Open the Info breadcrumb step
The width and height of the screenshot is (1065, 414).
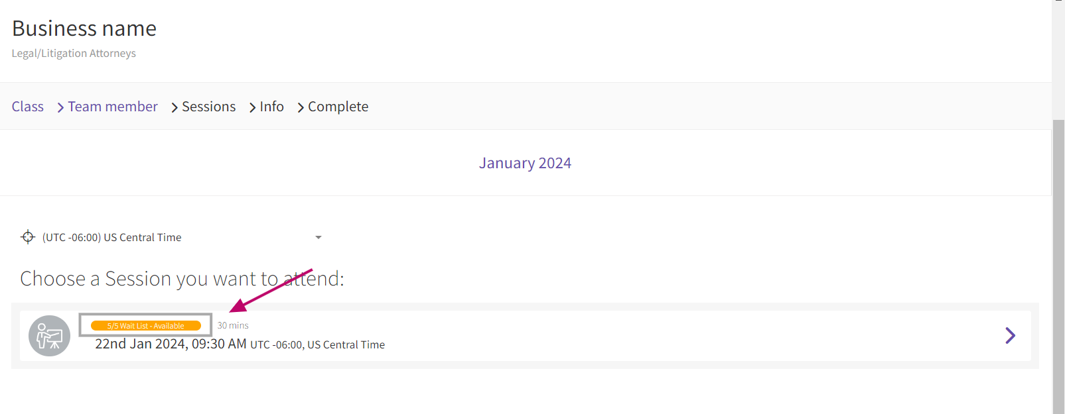271,107
